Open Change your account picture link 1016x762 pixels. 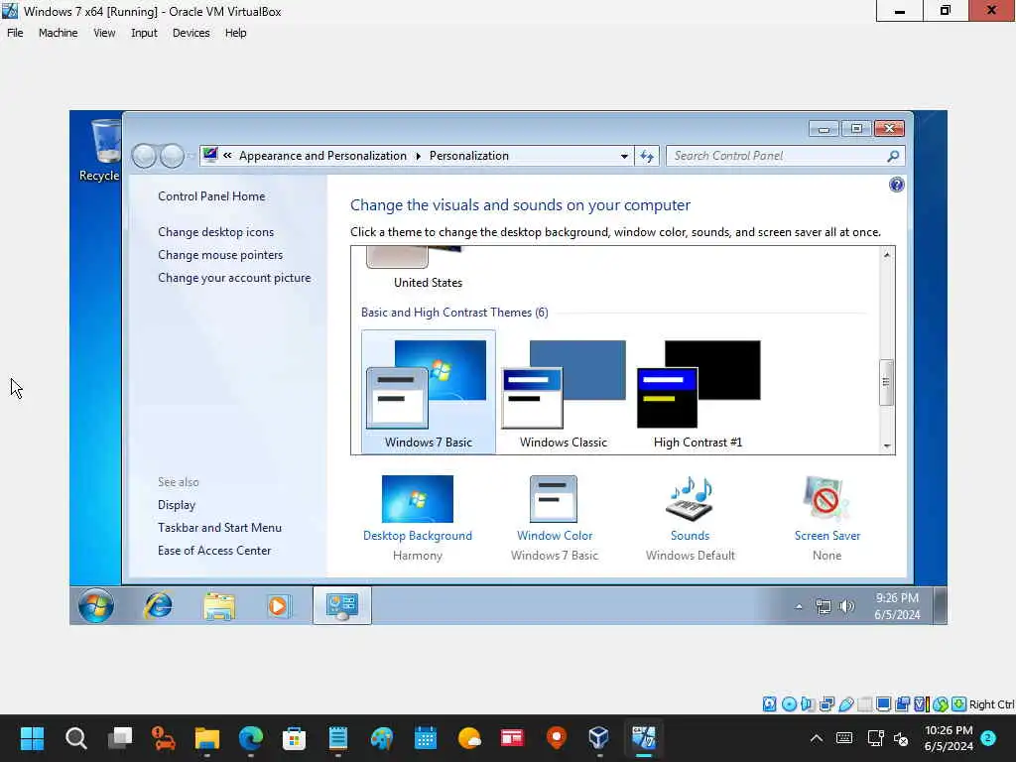234,278
